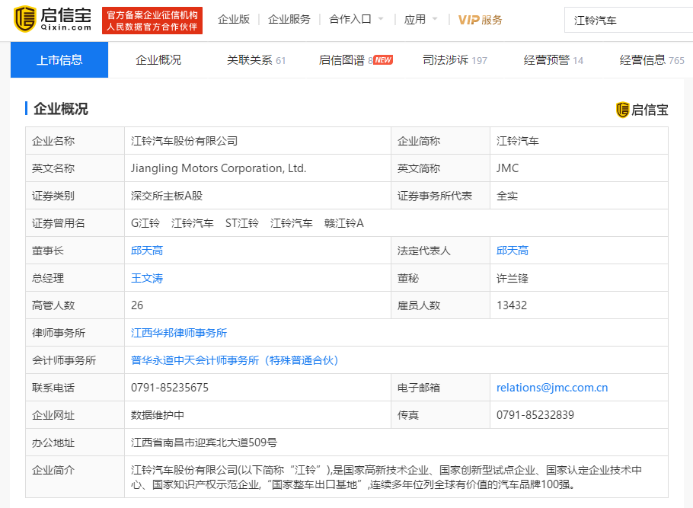Switch to the 上市信息 tab
Viewport: 693px width, 508px height.
coord(59,59)
